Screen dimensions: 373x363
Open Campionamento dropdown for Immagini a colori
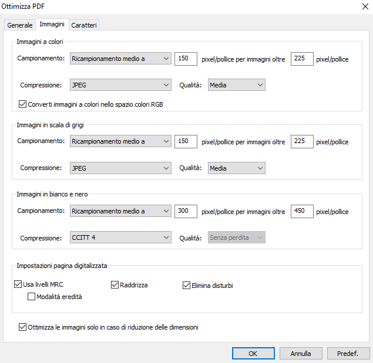coord(120,59)
